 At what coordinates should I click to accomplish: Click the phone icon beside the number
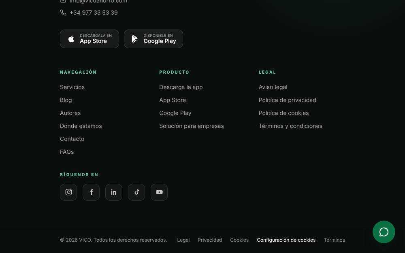(63, 13)
